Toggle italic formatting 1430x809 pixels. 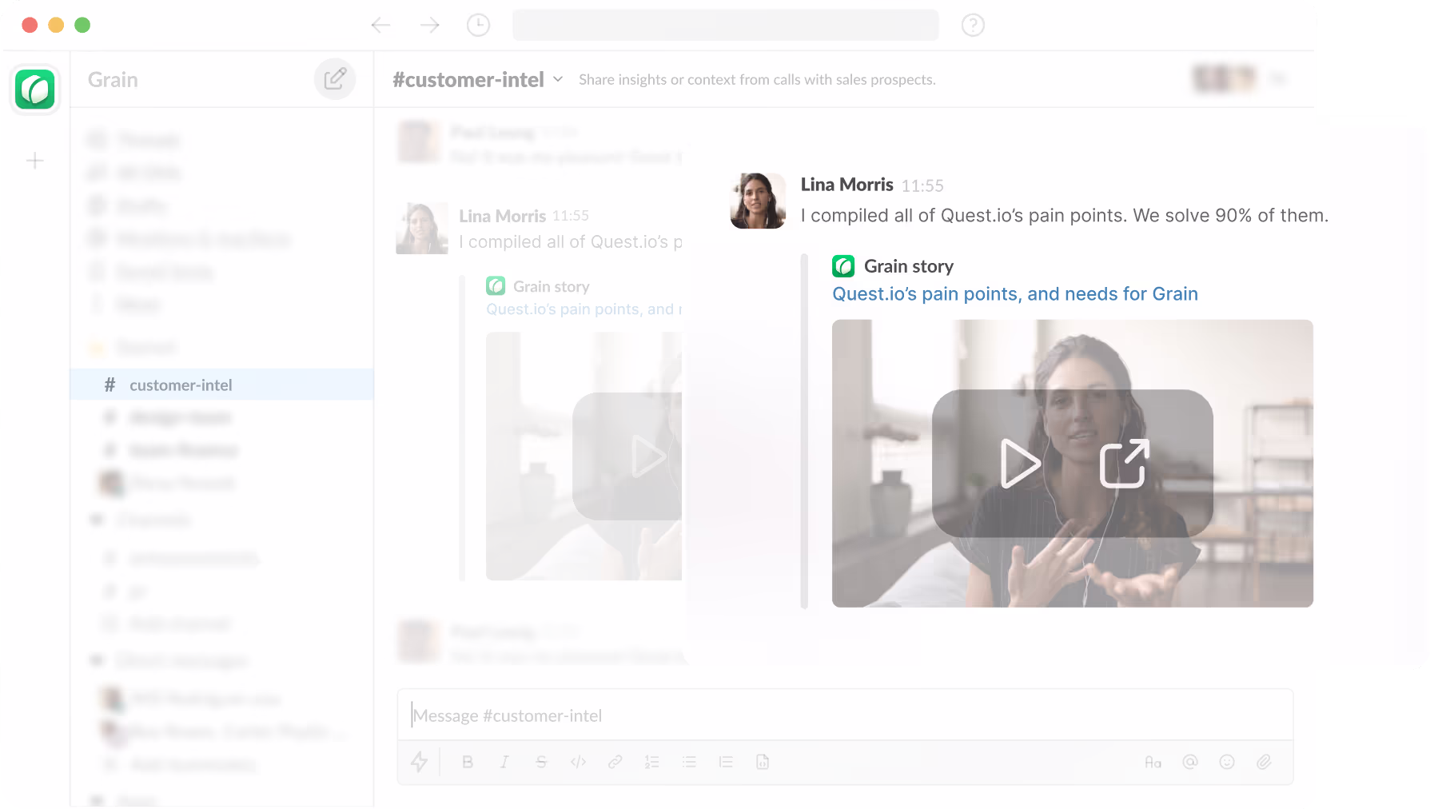(504, 762)
